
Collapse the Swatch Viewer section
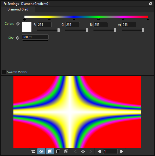(x=4, y=72)
